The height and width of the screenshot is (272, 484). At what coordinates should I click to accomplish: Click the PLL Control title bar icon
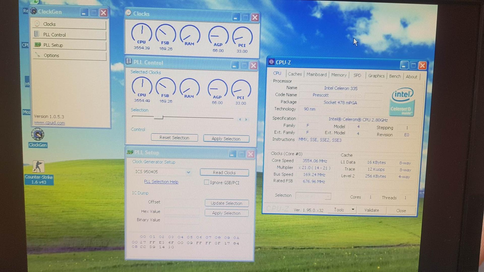(129, 61)
